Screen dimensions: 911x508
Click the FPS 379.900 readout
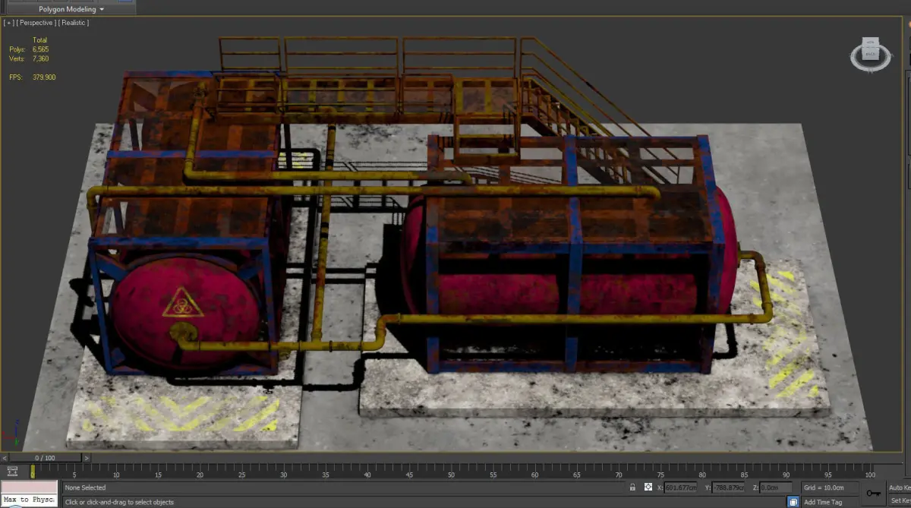pyautogui.click(x=32, y=77)
